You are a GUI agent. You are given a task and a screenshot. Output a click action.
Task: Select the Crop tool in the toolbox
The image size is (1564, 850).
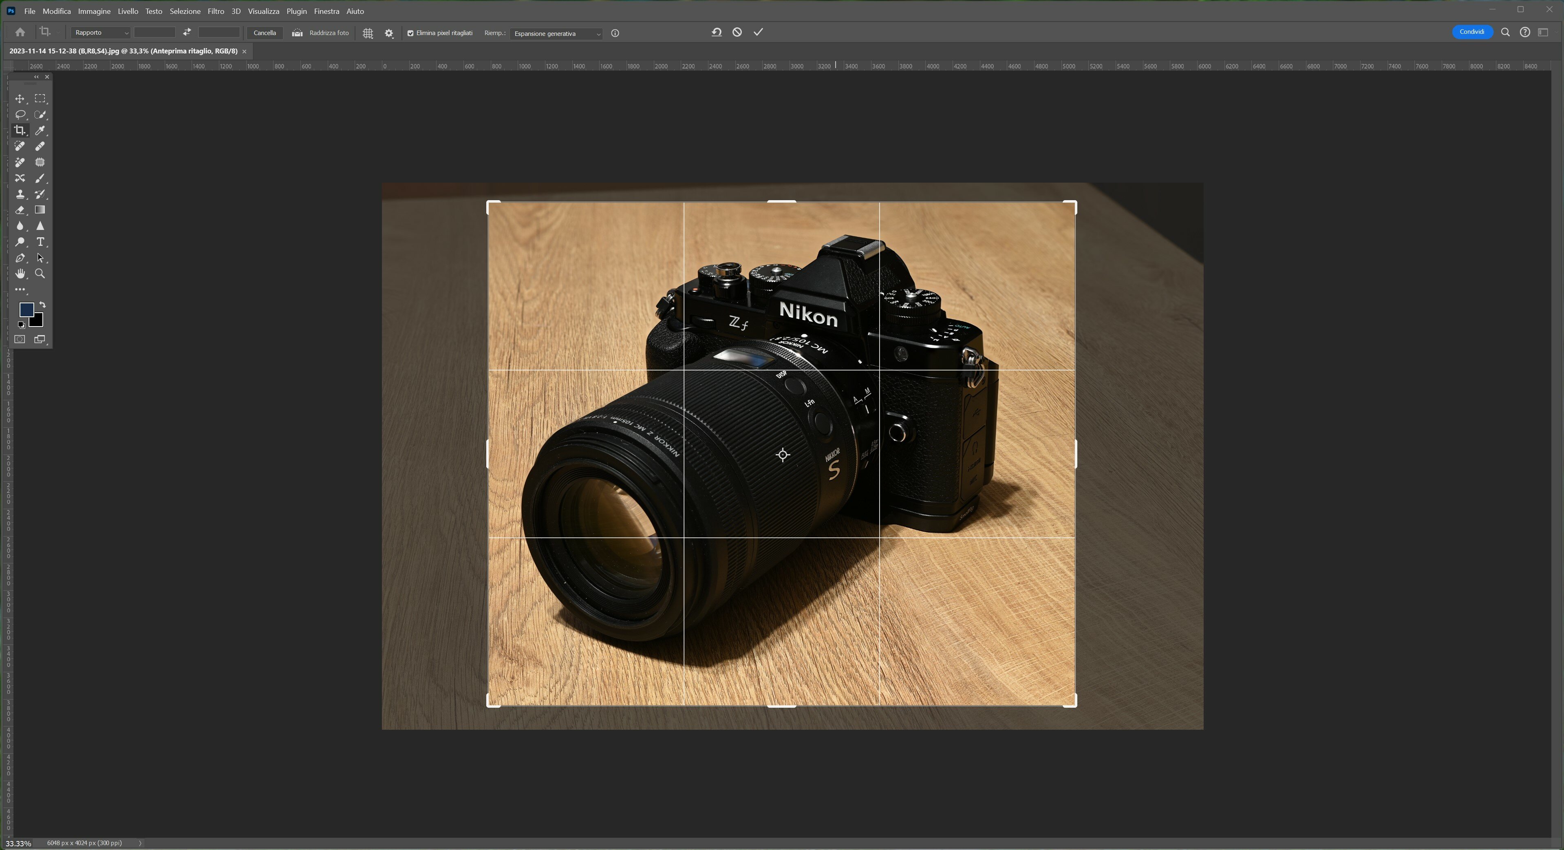tap(20, 130)
